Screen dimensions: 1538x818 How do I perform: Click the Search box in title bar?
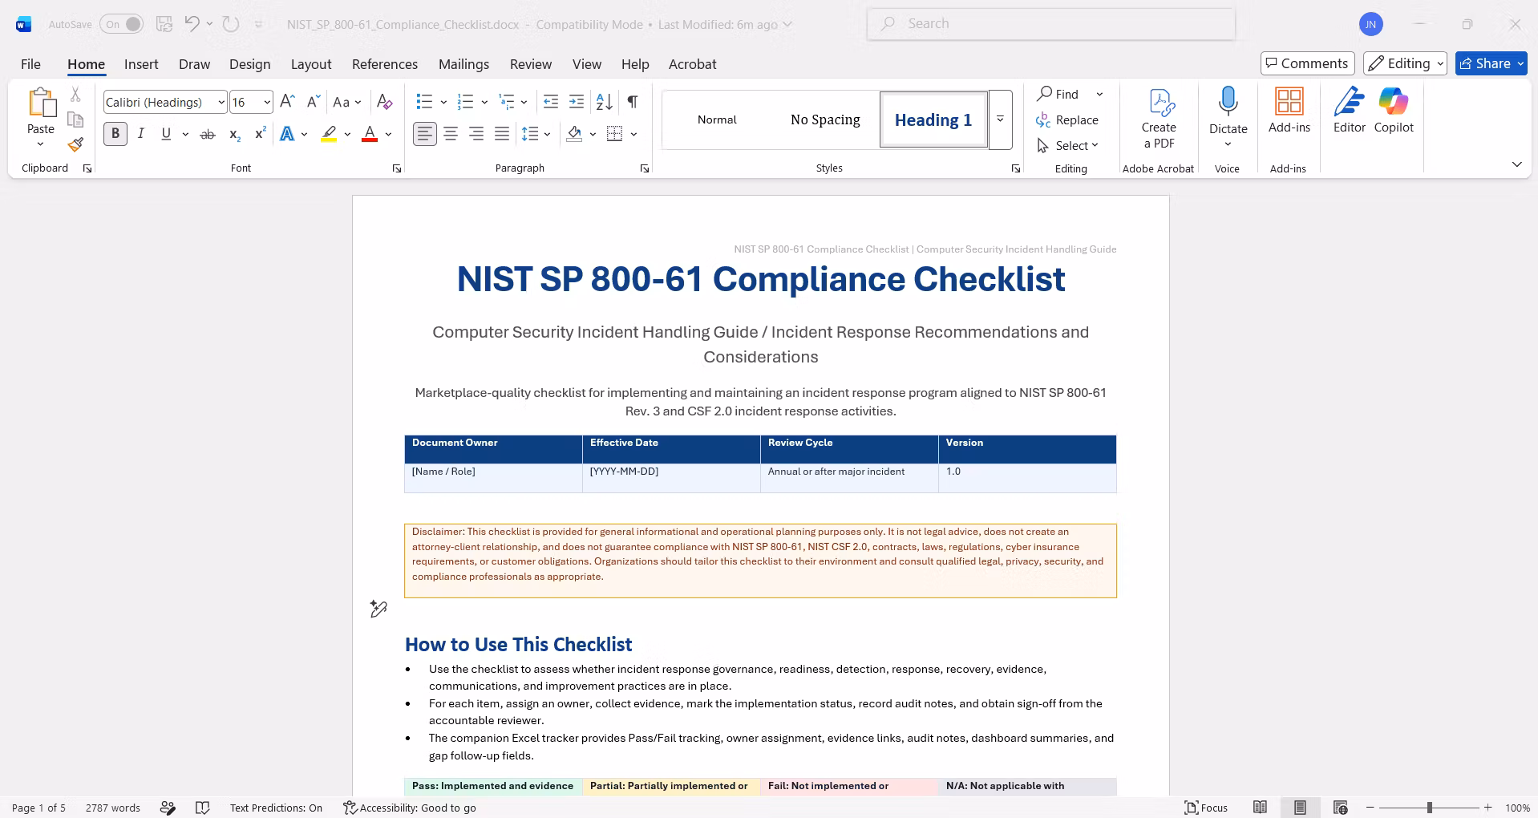(1051, 24)
